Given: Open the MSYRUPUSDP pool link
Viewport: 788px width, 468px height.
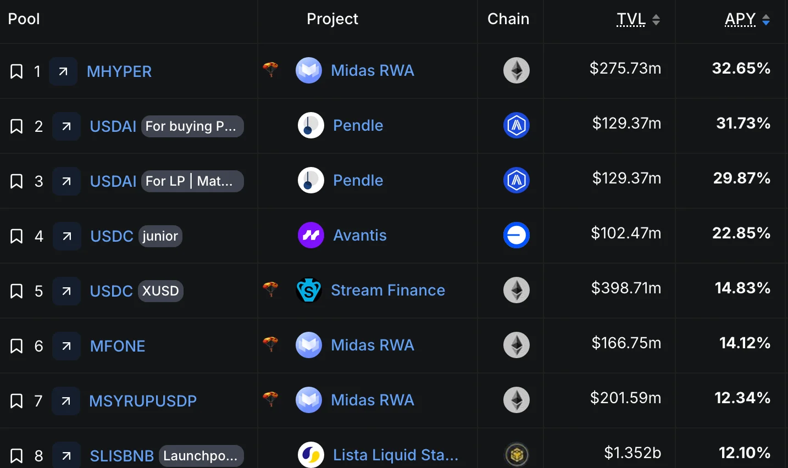Looking at the screenshot, I should click(x=143, y=401).
